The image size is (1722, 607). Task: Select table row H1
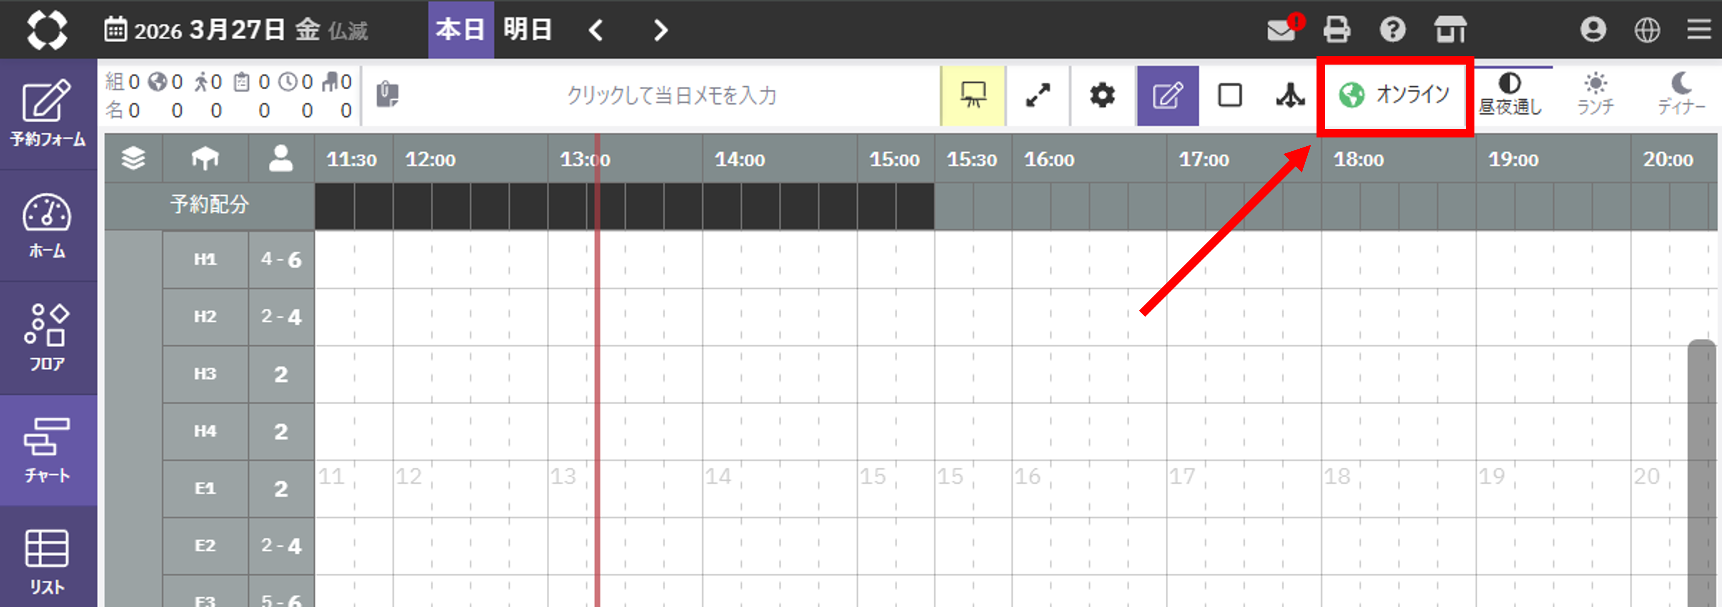click(205, 260)
